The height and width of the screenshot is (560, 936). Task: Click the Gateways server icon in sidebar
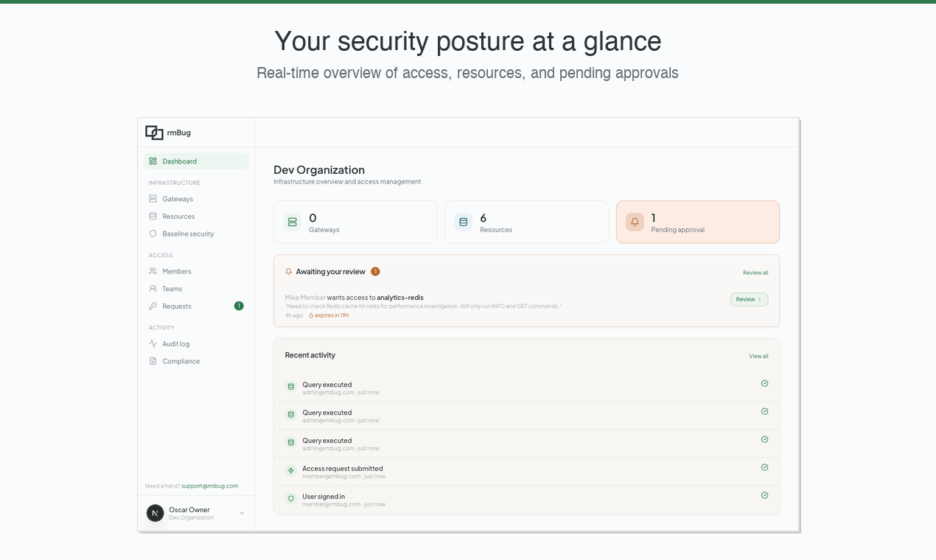[x=153, y=199]
